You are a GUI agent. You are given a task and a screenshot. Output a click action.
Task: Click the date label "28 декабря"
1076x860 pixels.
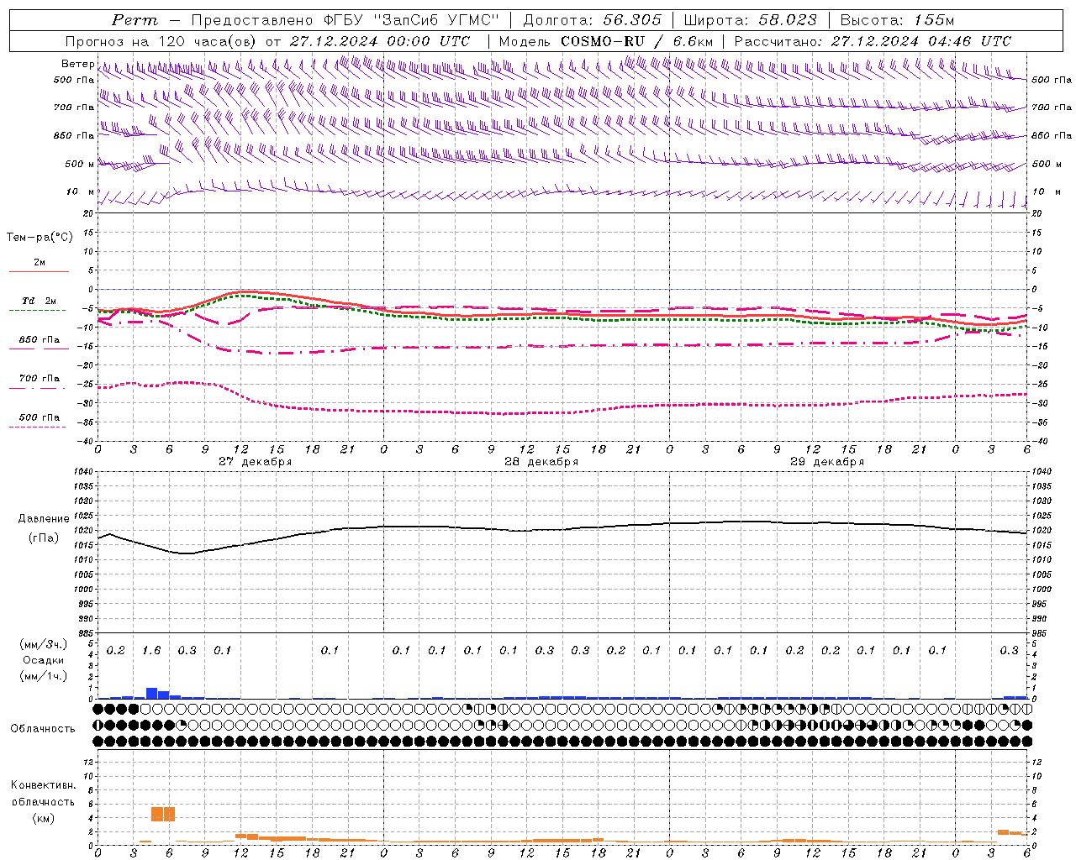(541, 462)
